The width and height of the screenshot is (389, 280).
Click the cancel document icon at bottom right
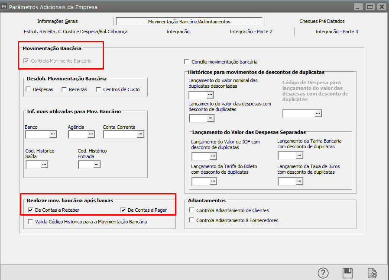[x=372, y=273]
